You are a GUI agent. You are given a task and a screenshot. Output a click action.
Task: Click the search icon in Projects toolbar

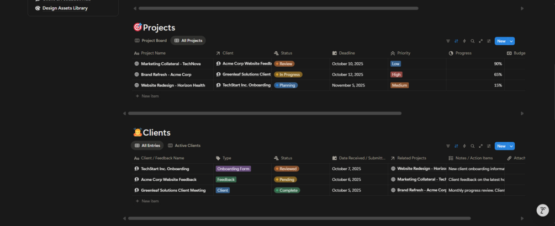pos(473,41)
